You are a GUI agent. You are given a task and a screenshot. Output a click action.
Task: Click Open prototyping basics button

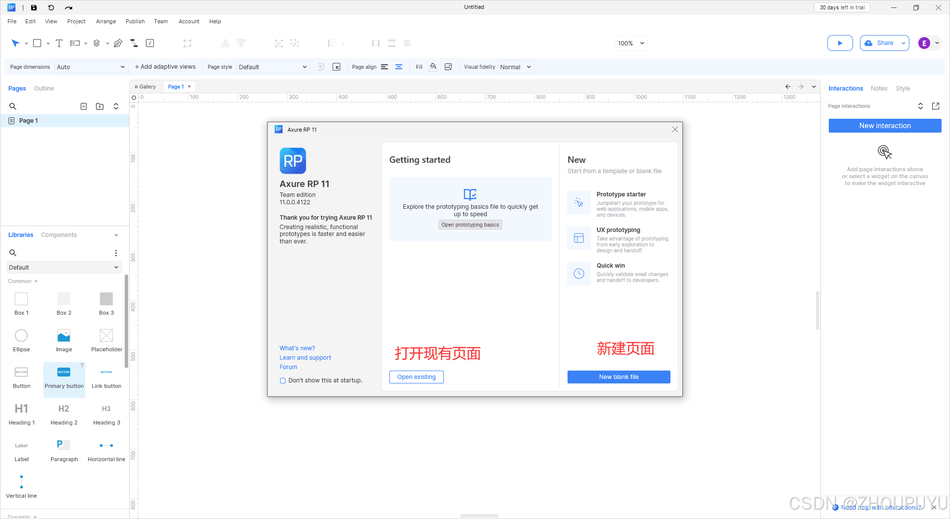(x=470, y=225)
